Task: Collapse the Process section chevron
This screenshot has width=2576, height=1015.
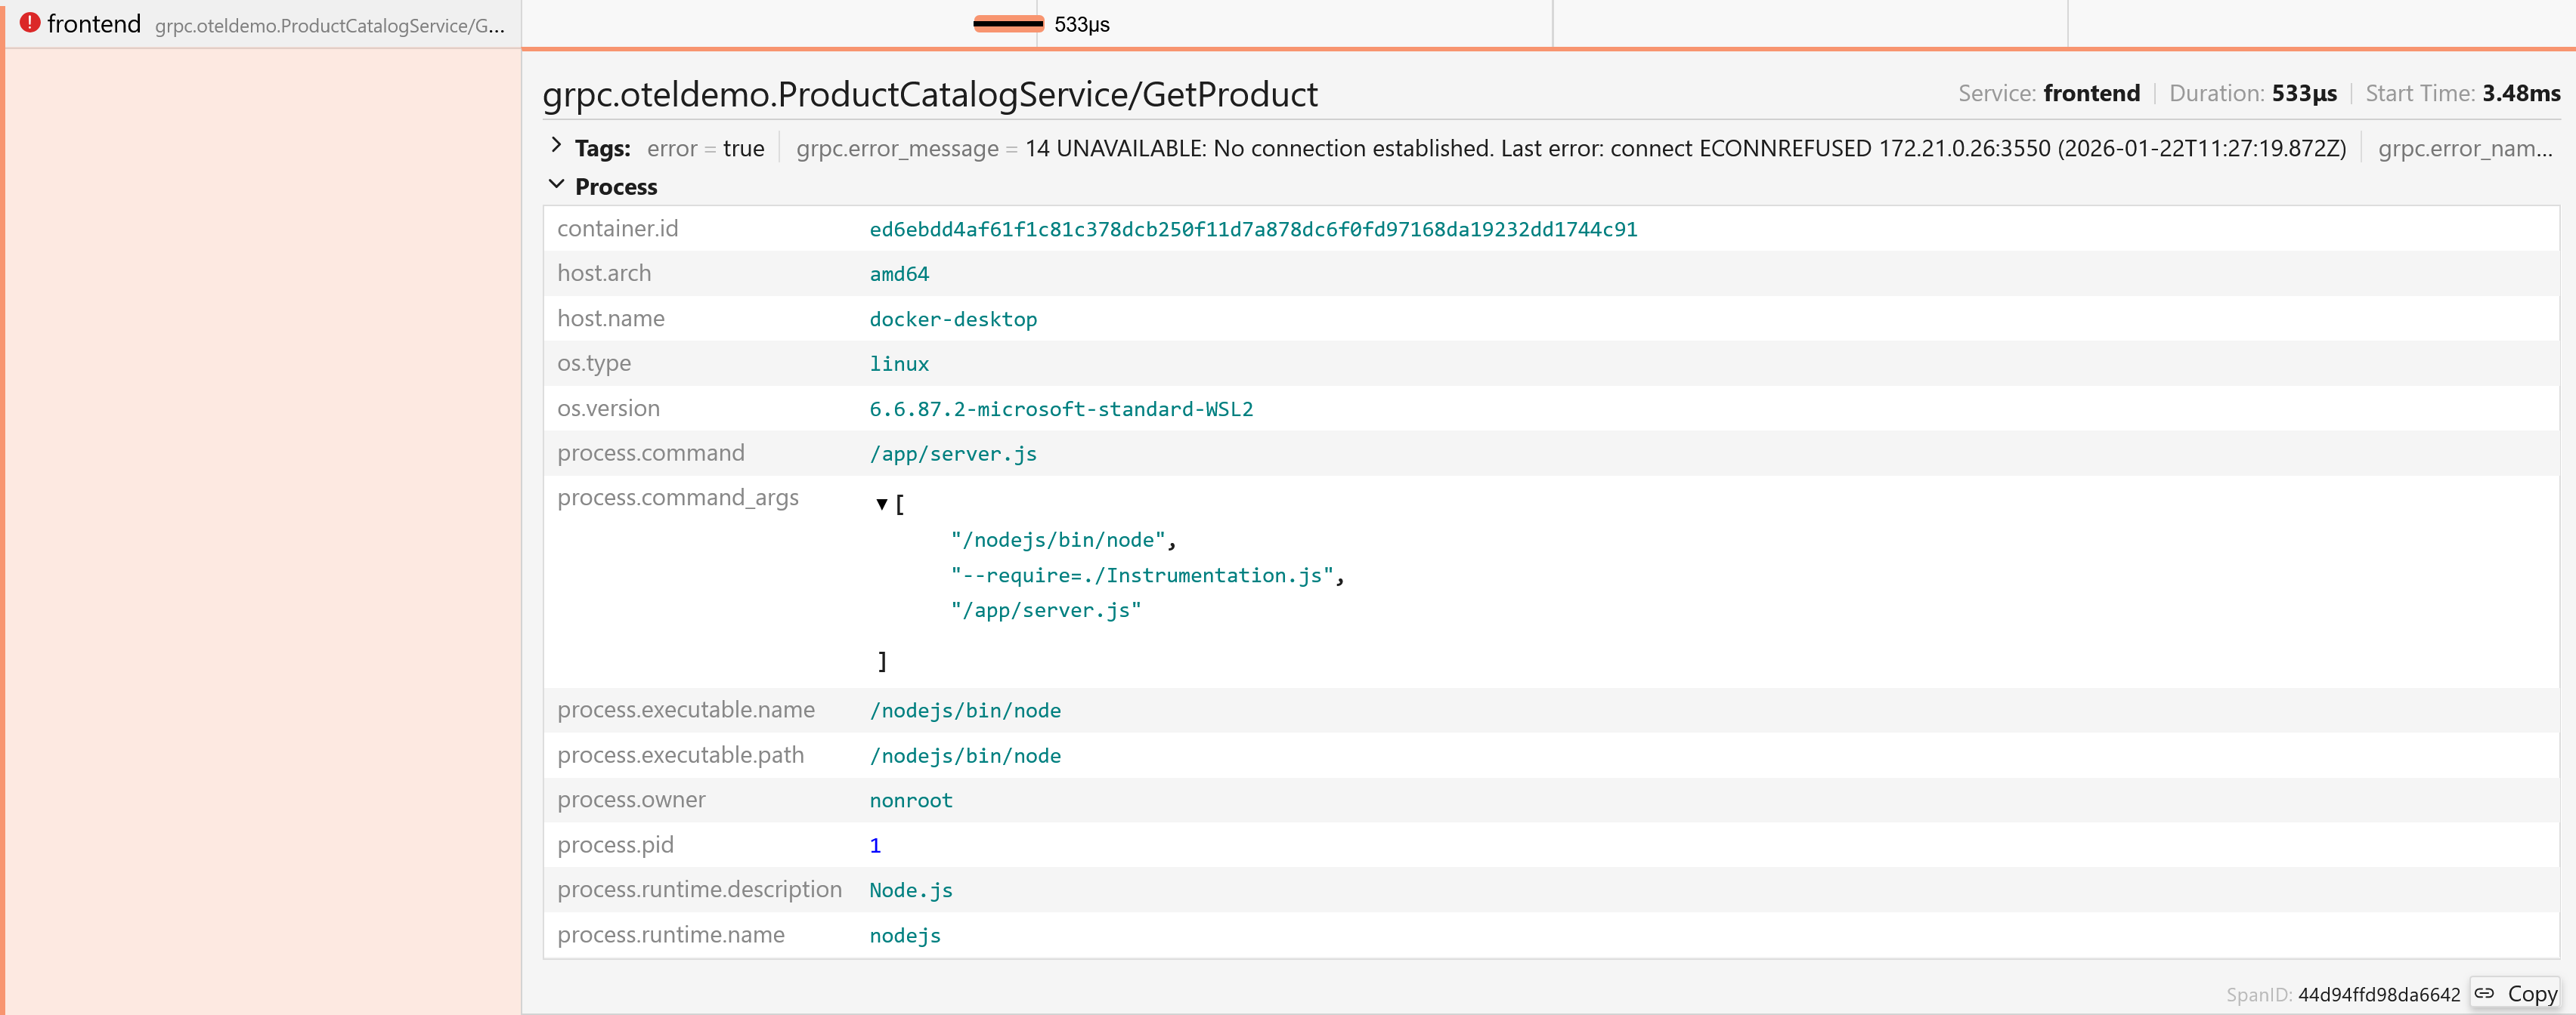Action: click(x=556, y=185)
